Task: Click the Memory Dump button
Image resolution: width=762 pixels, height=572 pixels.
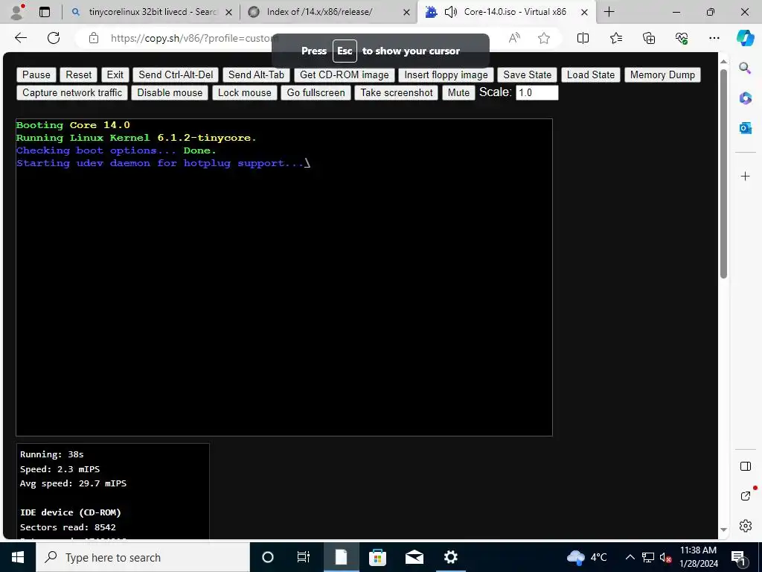Action: pyautogui.click(x=662, y=75)
